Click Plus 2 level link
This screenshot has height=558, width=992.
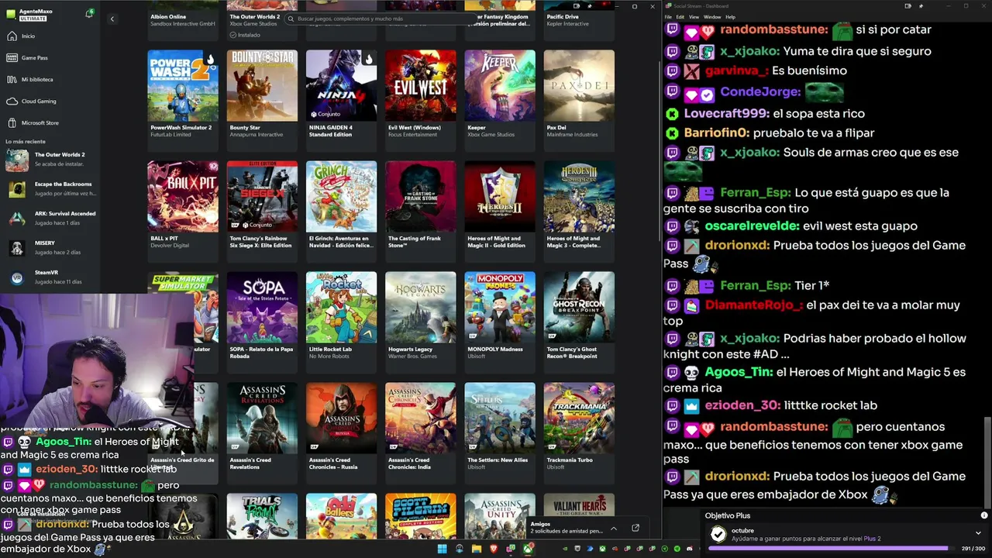pyautogui.click(x=872, y=539)
